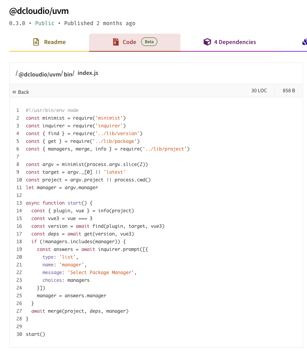Click the green Beta badge
Image resolution: width=307 pixels, height=354 pixels.
pyautogui.click(x=149, y=42)
